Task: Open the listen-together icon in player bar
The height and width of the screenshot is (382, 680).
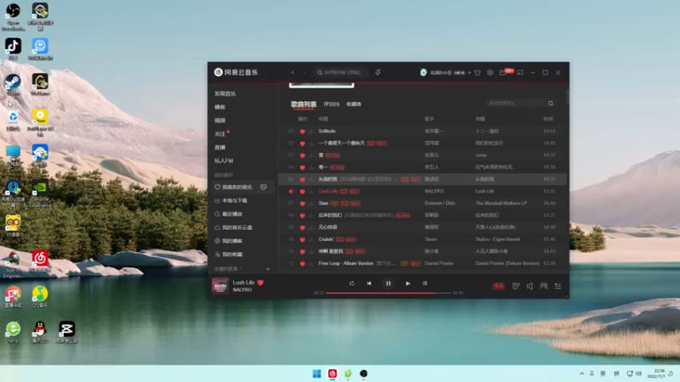Action: [x=544, y=286]
